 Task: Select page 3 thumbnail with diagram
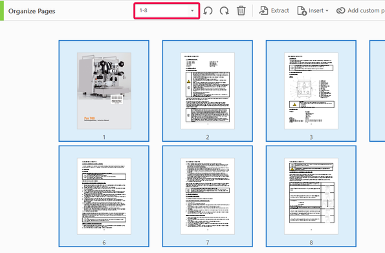pos(311,91)
